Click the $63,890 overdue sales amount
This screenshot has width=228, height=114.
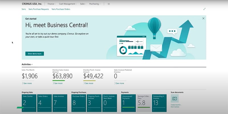click(x=62, y=76)
